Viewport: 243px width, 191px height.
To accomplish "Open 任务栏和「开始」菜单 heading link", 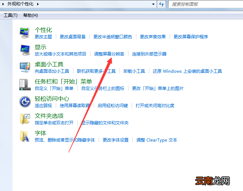I will pos(63,82).
